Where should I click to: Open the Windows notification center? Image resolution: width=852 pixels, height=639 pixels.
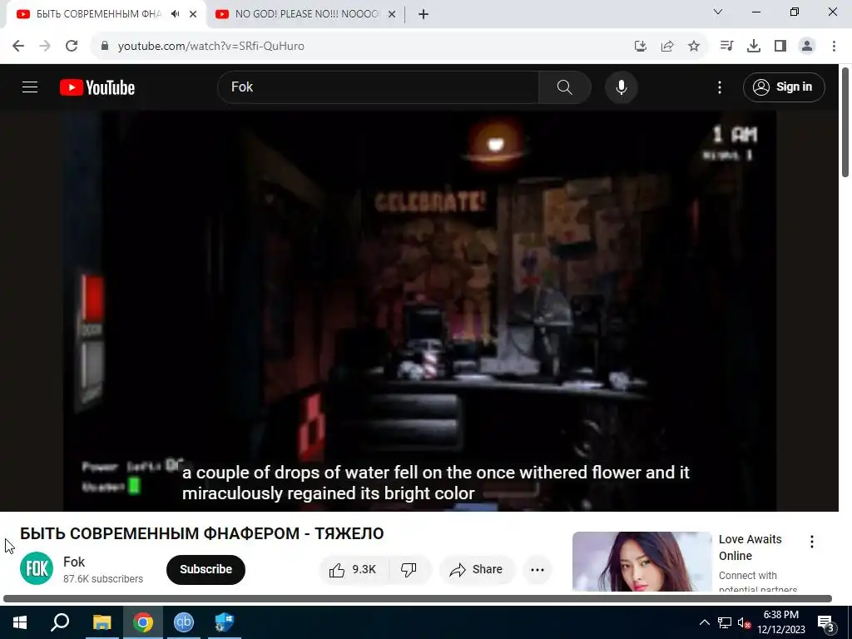(x=825, y=622)
